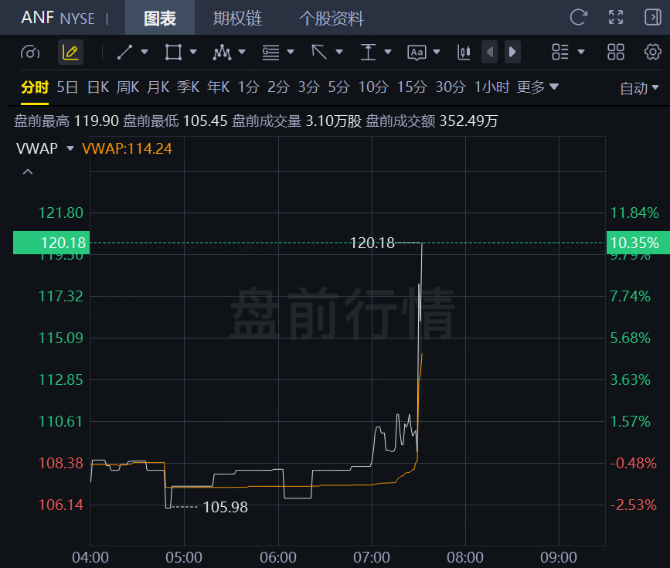The width and height of the screenshot is (670, 568).
Task: Collapse the side panel icon
Action: (x=652, y=18)
